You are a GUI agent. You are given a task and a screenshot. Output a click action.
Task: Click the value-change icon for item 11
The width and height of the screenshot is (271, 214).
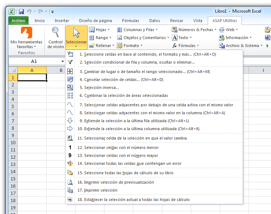[x=70, y=138]
